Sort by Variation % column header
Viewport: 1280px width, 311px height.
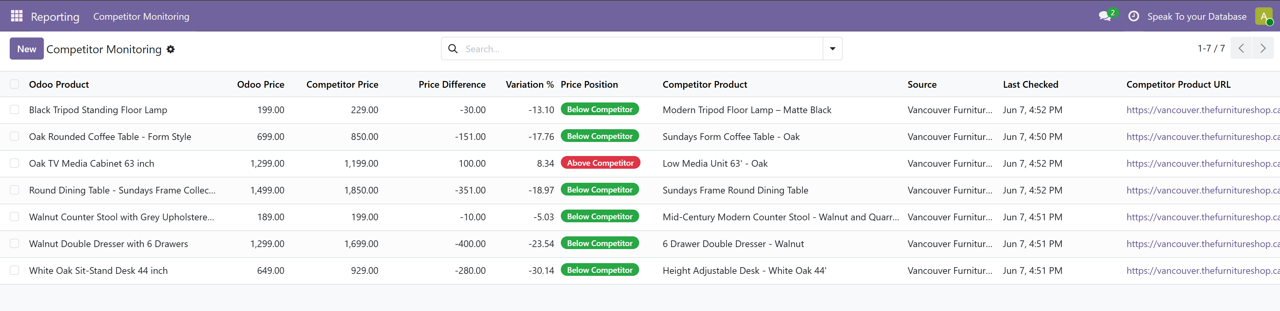[x=529, y=84]
